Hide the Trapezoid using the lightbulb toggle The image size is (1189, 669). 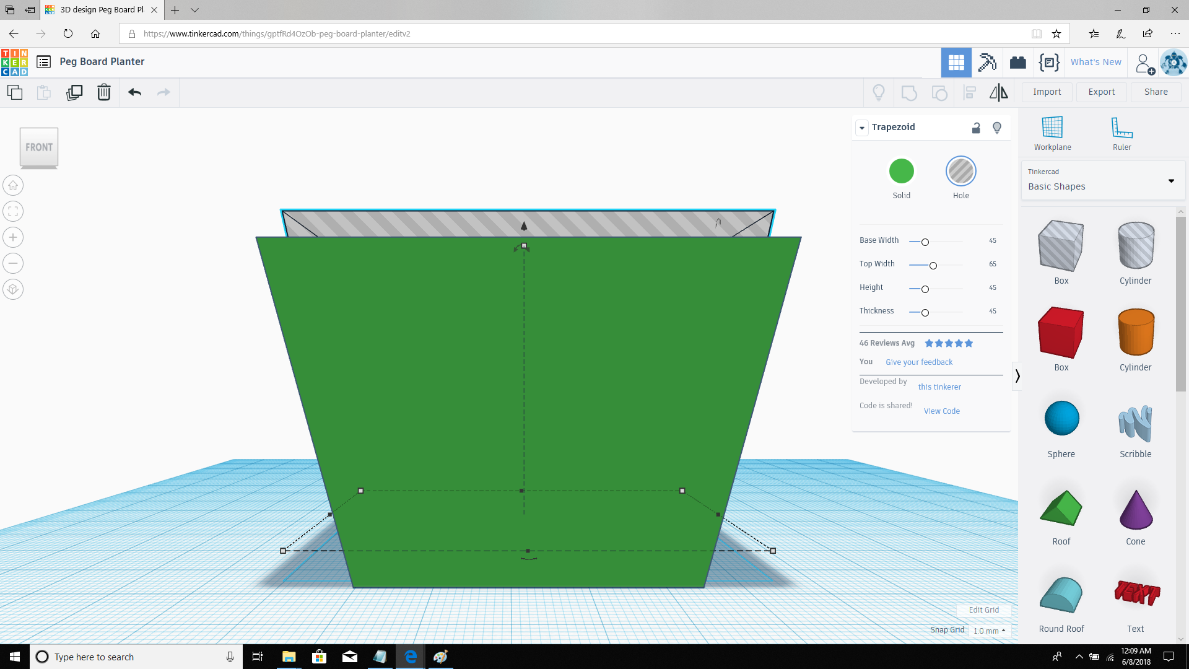point(997,128)
